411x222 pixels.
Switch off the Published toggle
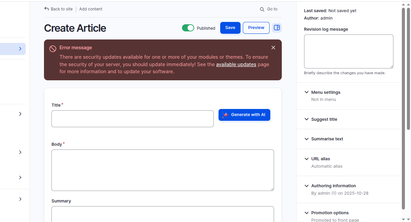[x=188, y=28]
